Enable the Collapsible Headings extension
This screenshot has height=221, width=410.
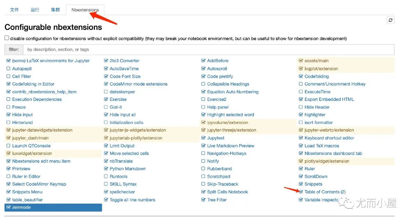tap(203, 84)
